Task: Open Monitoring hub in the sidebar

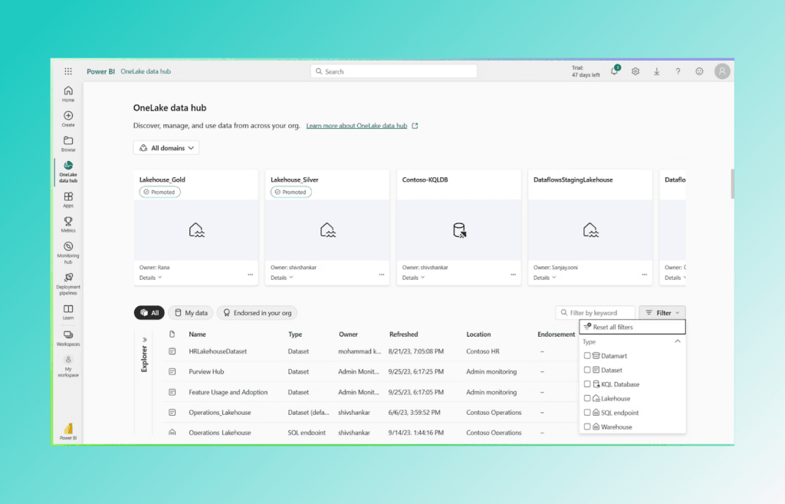Action: point(68,252)
